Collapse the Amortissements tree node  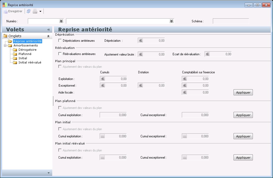(5, 45)
